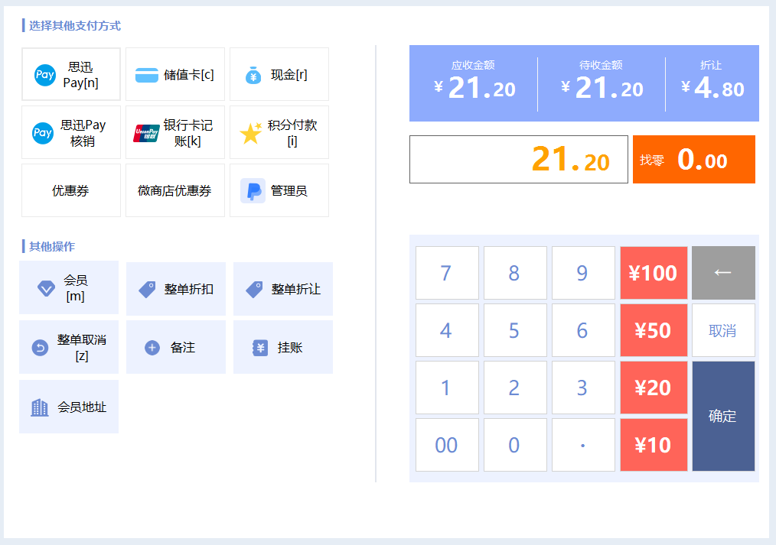
Task: Add a 备注 note to order
Action: tap(176, 347)
